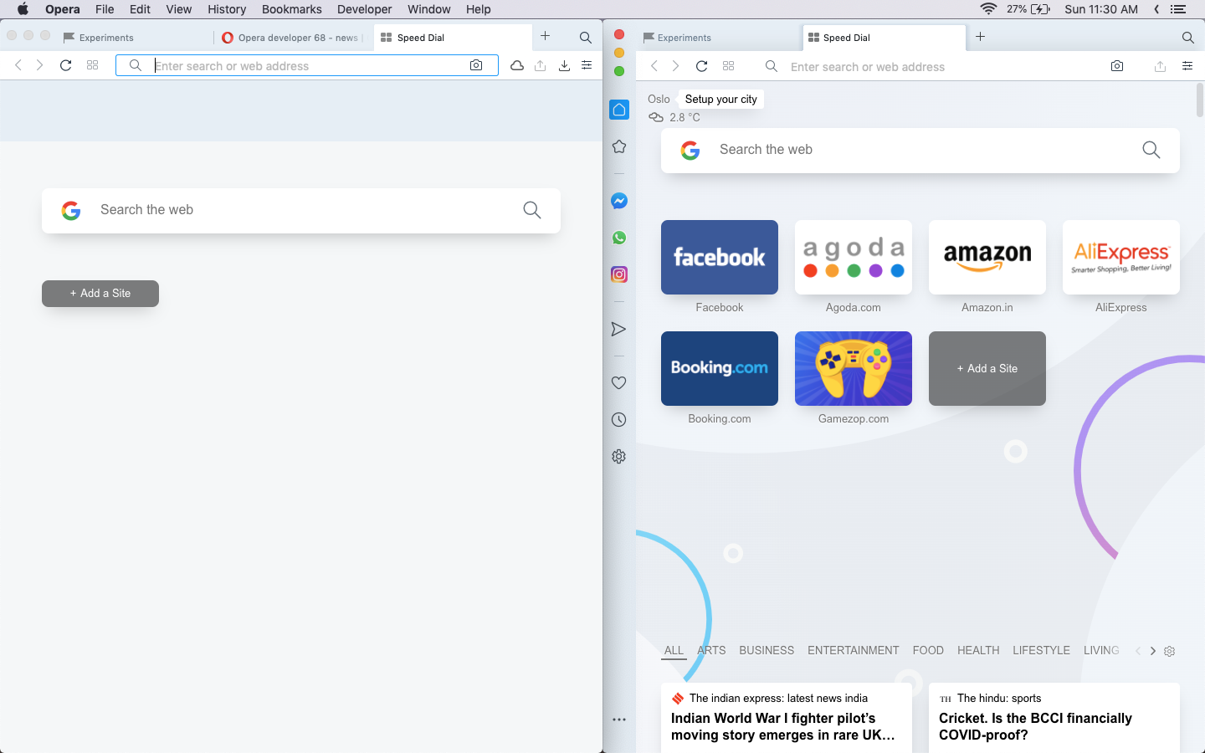Click the right window vertical scrollbar
Screen dimensions: 1205x753
click(1200, 100)
